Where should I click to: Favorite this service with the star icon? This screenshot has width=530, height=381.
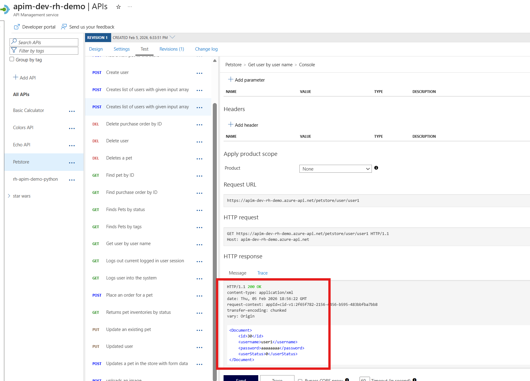click(x=119, y=7)
